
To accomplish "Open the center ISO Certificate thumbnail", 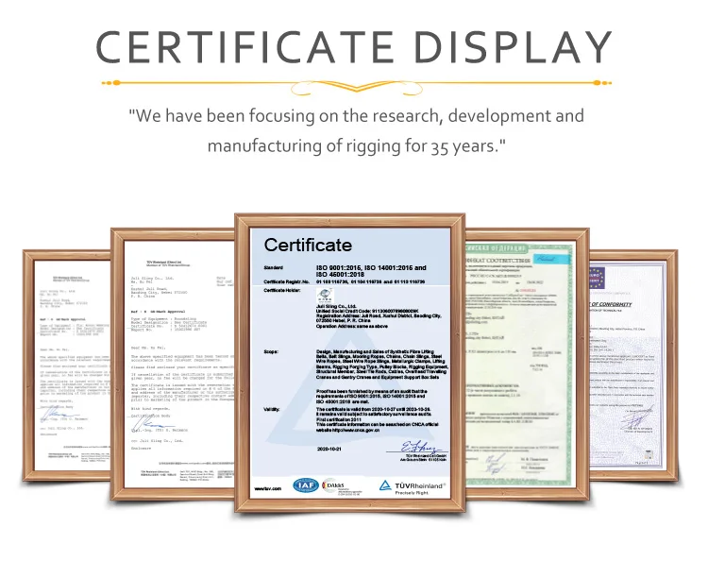I will (x=350, y=363).
